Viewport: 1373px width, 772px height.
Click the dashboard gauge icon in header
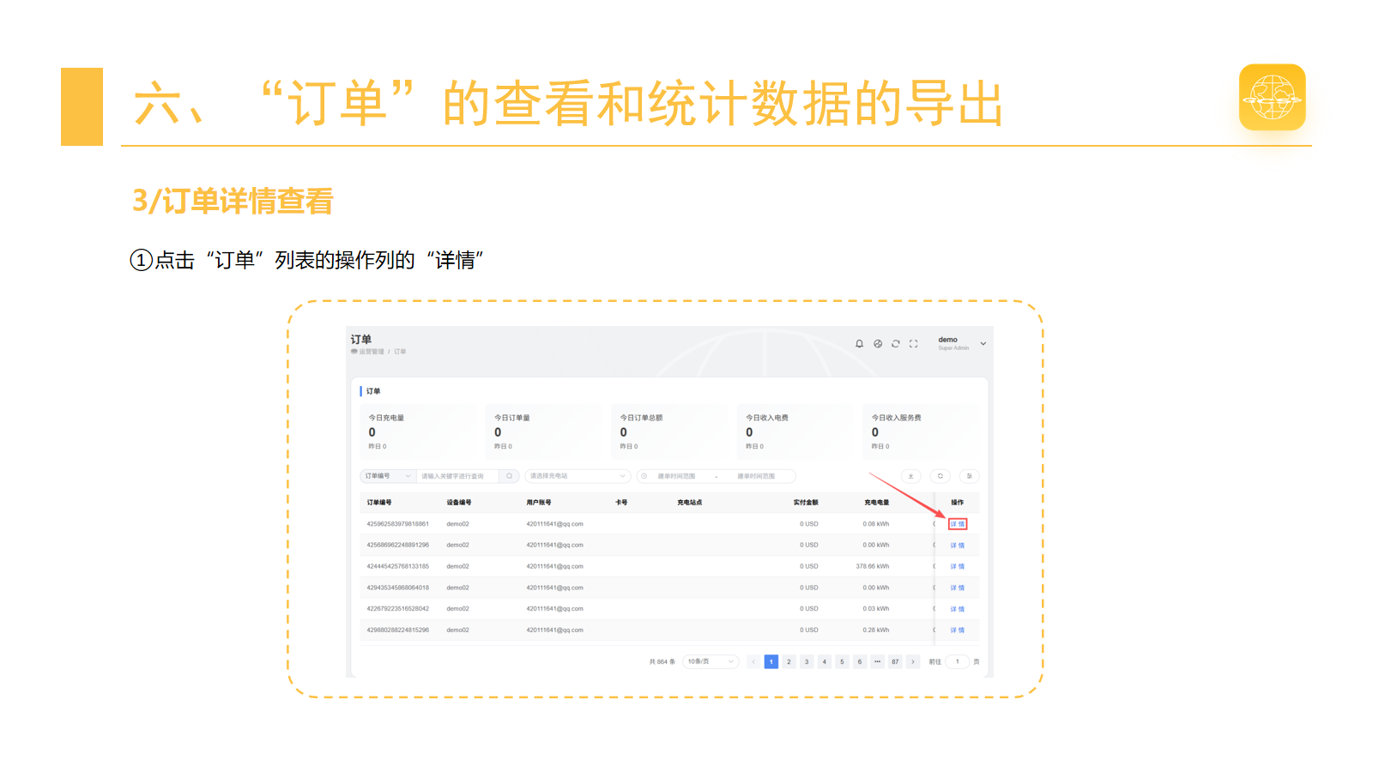(878, 343)
